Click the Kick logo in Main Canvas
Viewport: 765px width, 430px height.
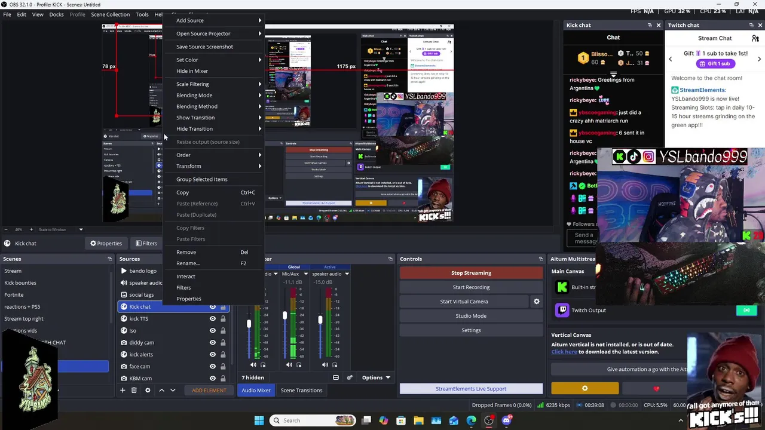562,287
